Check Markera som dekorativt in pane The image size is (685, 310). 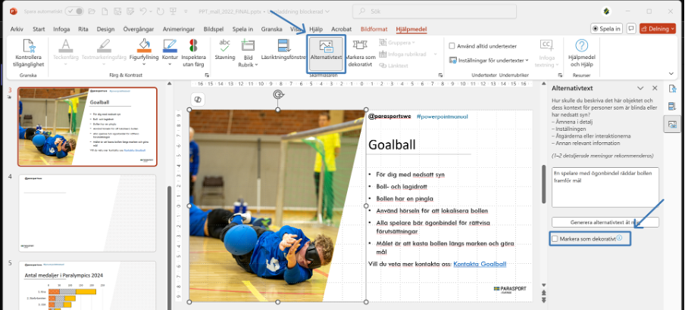(x=555, y=239)
